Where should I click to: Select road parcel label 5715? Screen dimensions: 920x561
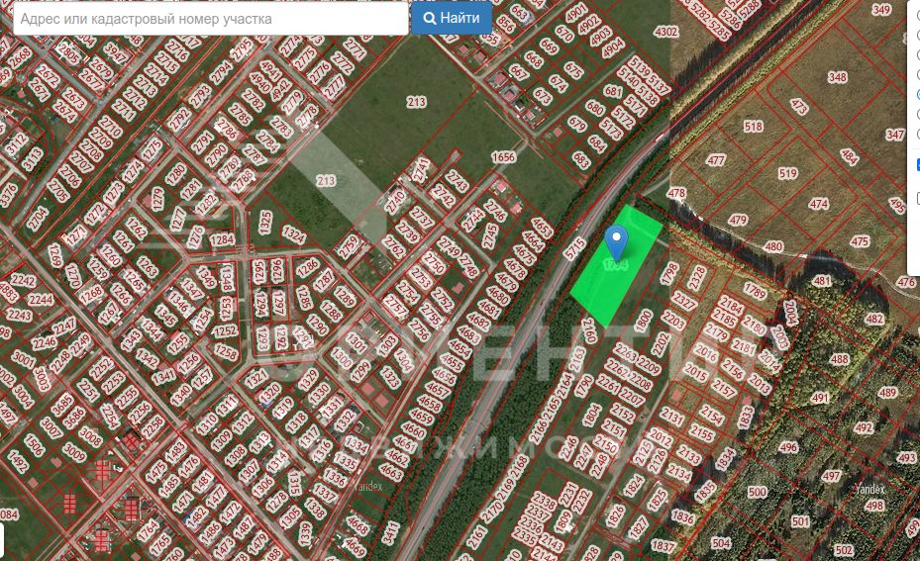coord(574,248)
